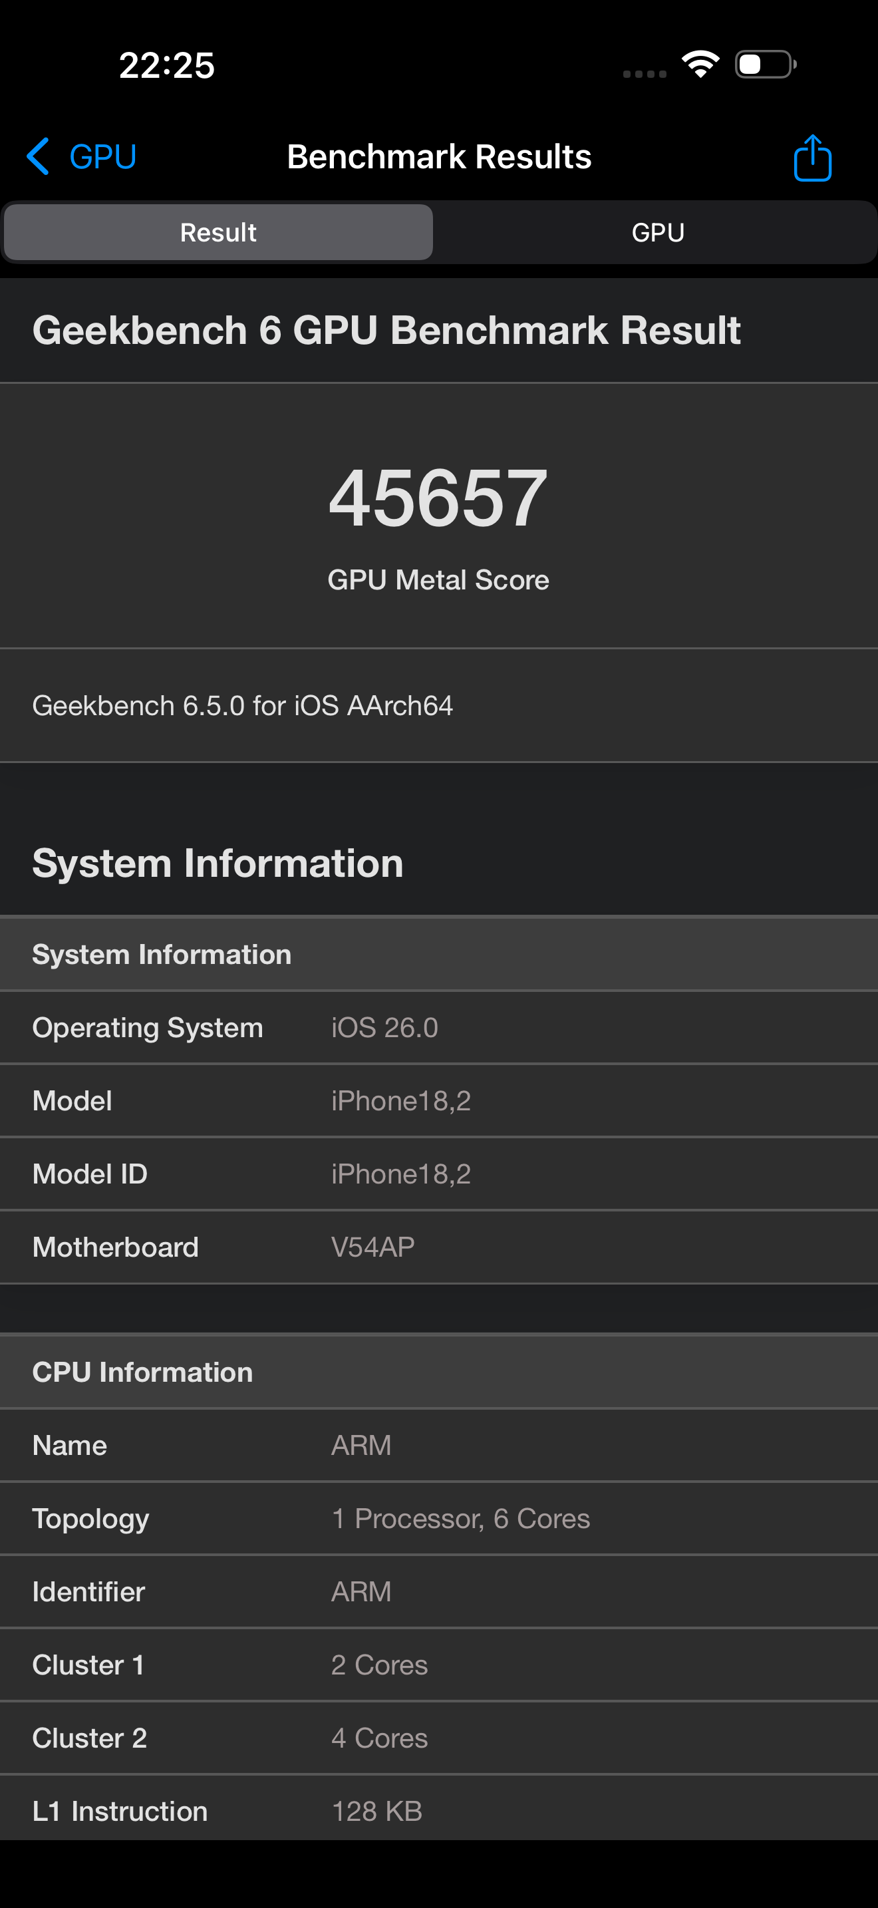Select the Operating System row
Viewport: 878px width, 1908px height.
point(439,1027)
